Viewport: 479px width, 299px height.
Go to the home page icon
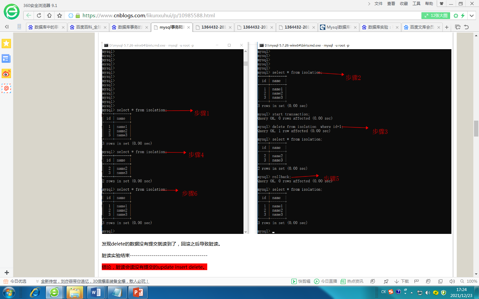pos(49,16)
